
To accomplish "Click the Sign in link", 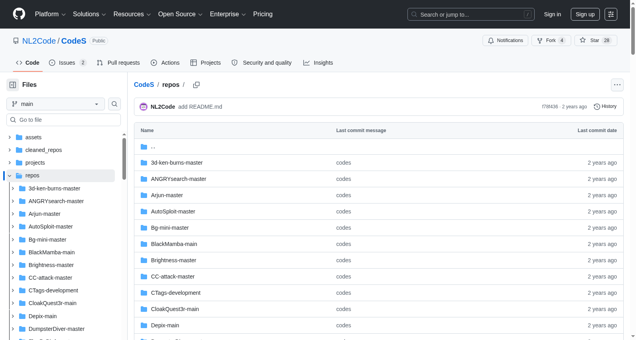I will point(553,14).
